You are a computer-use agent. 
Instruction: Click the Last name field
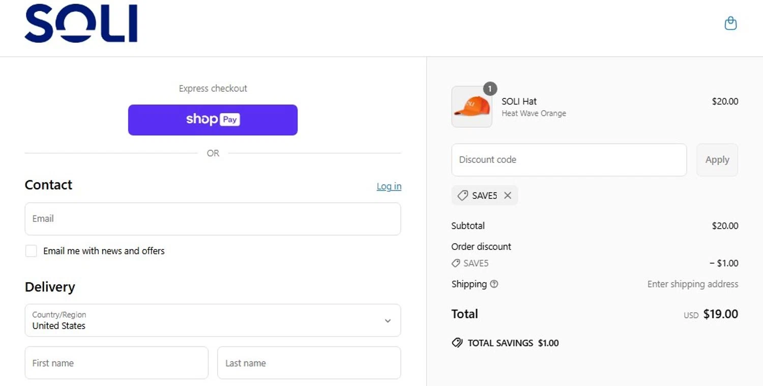[309, 363]
